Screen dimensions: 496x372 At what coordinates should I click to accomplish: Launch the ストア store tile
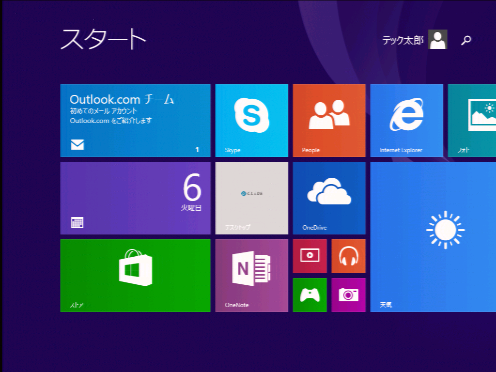pos(136,276)
